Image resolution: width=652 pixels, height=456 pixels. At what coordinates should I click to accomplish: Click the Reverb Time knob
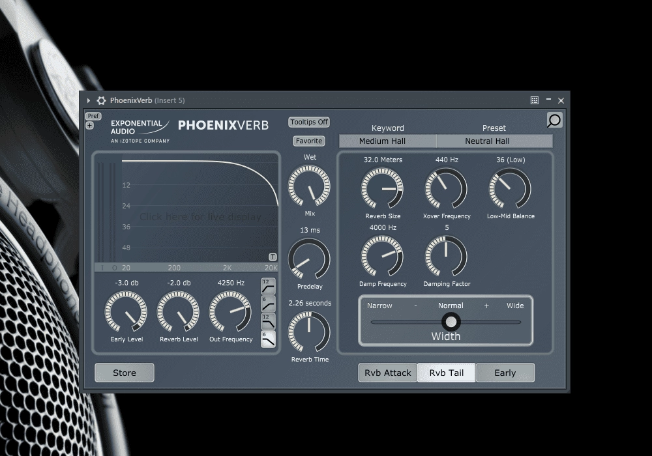(309, 332)
